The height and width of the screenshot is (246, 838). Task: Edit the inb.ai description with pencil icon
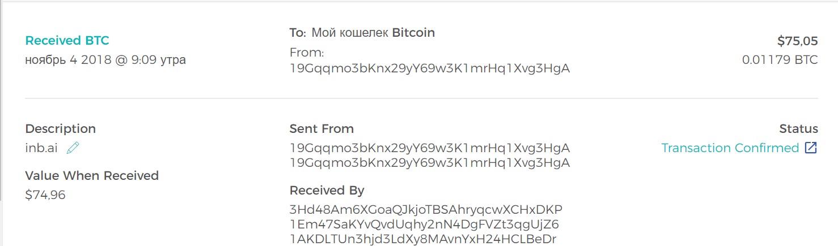(73, 148)
